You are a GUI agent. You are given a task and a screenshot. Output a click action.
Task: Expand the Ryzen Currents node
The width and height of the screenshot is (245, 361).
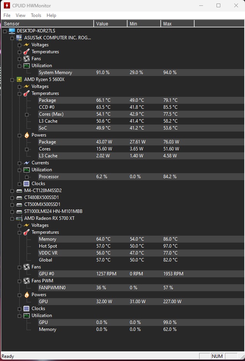pos(20,163)
